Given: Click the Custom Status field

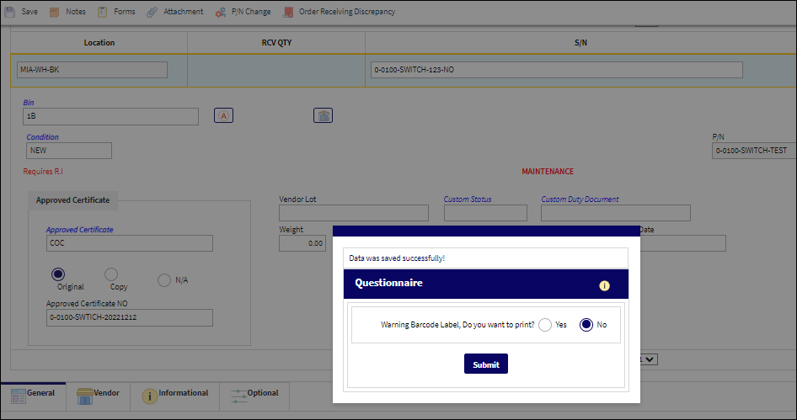Looking at the screenshot, I should click(x=485, y=213).
